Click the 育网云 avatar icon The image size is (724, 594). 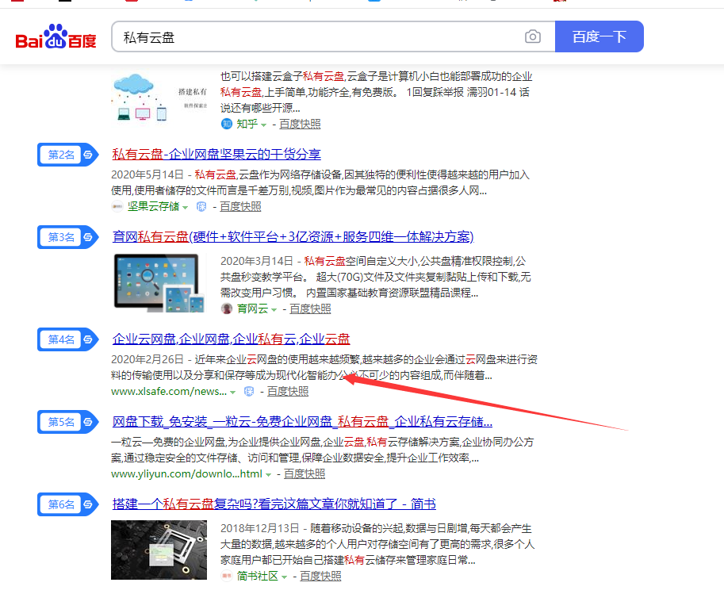[226, 308]
